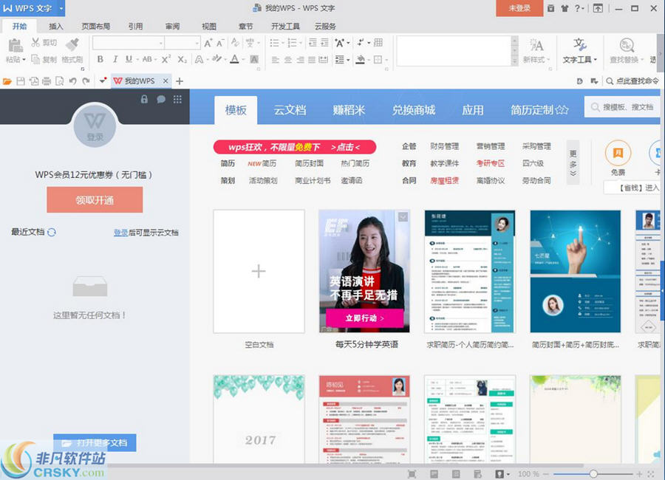Open the 云服务 ribbon tab
This screenshot has height=480, width=665.
[x=325, y=27]
